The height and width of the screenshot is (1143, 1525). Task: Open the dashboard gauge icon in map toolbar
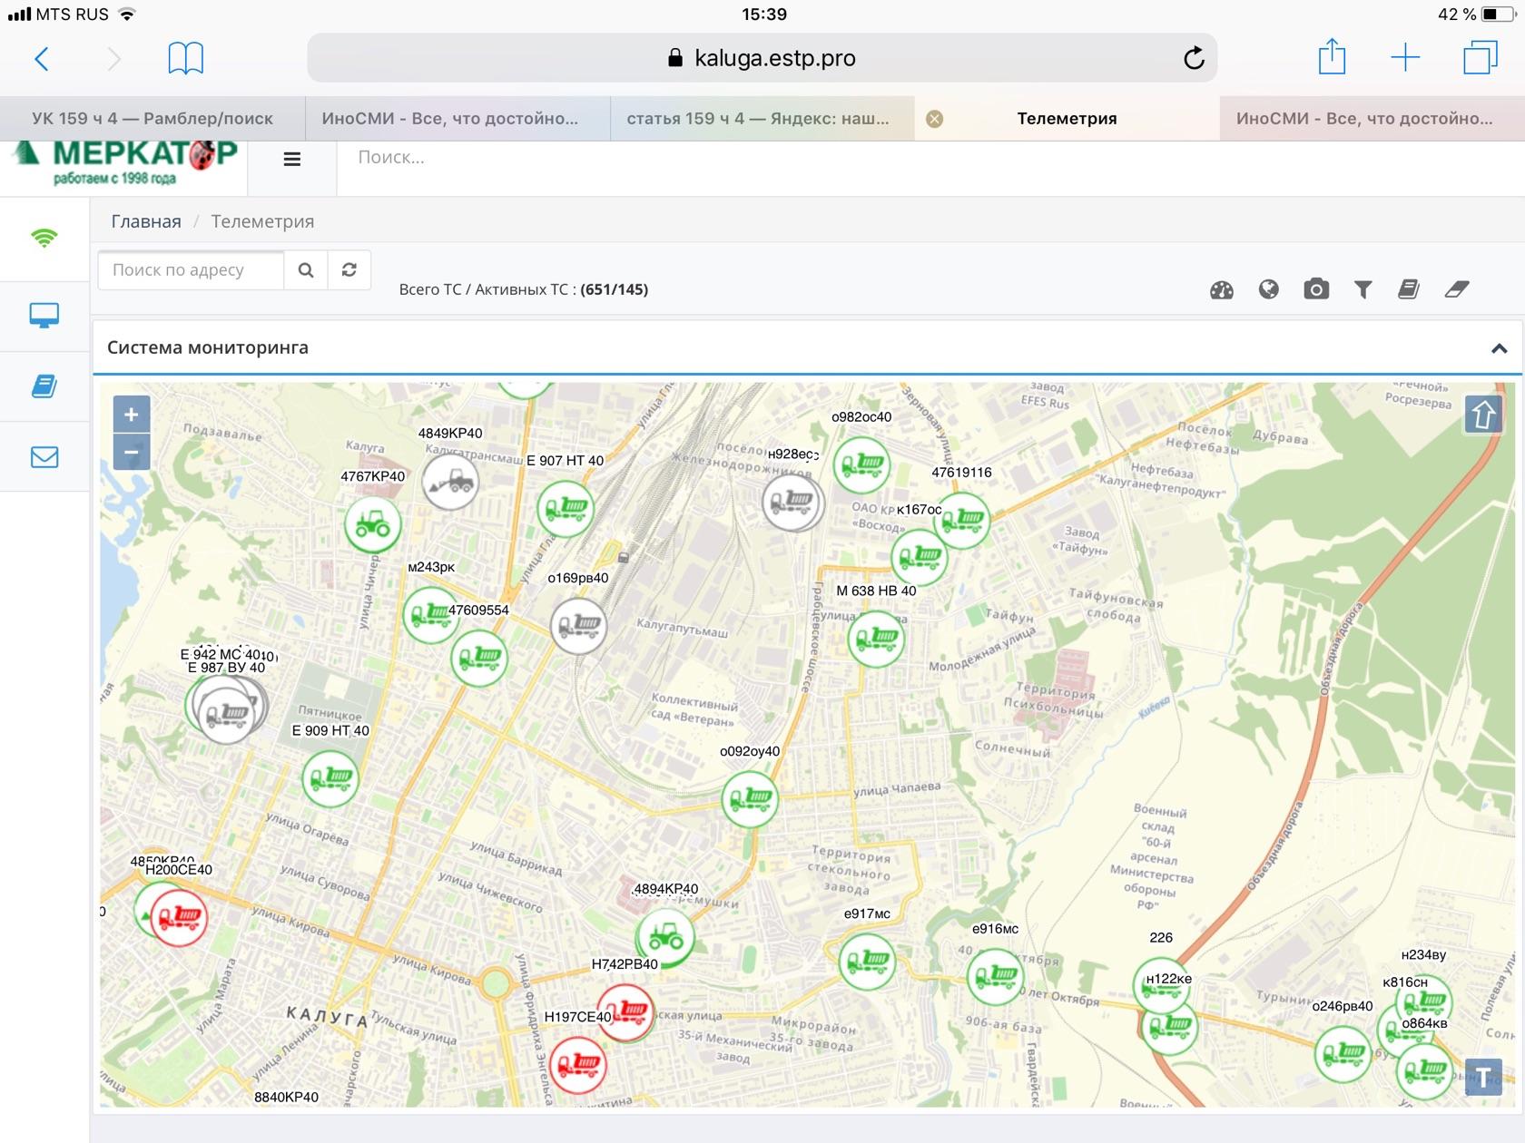1221,290
